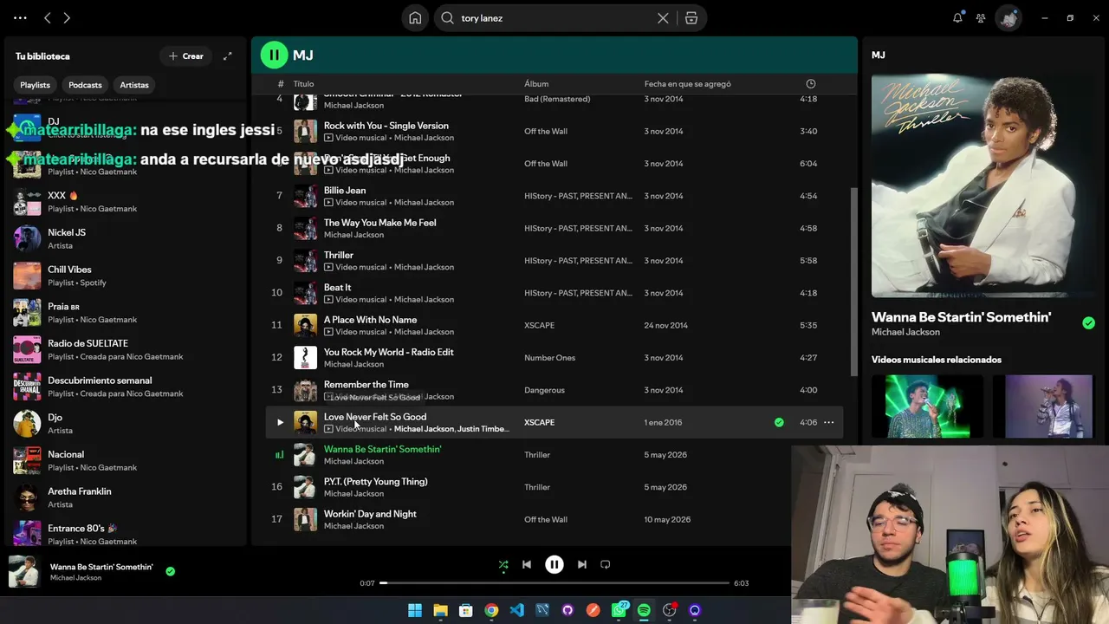The width and height of the screenshot is (1109, 624).
Task: Open the user profile avatar menu
Action: tap(1008, 17)
